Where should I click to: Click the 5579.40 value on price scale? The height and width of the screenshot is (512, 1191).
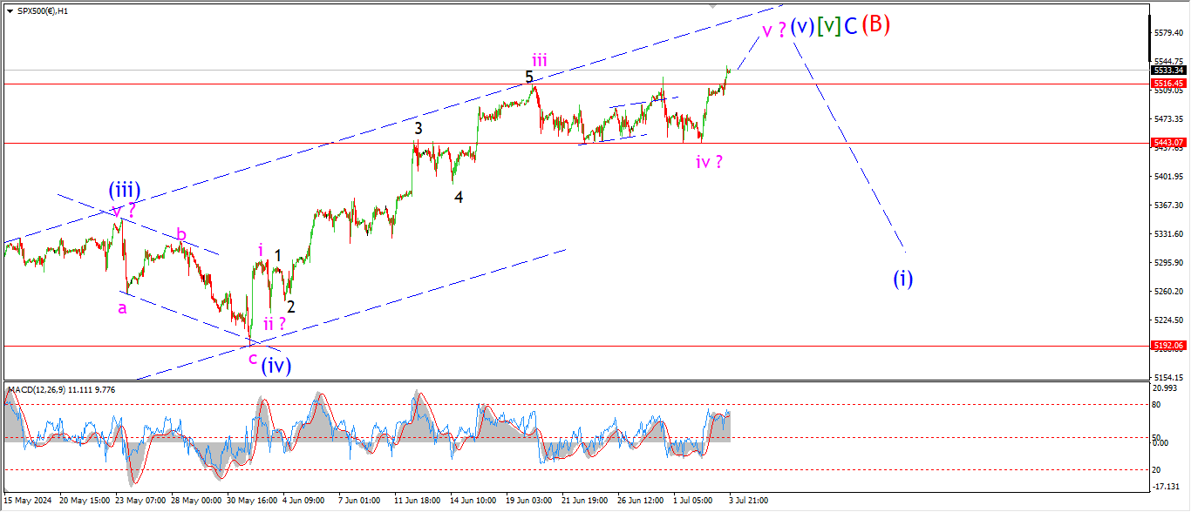(1167, 33)
